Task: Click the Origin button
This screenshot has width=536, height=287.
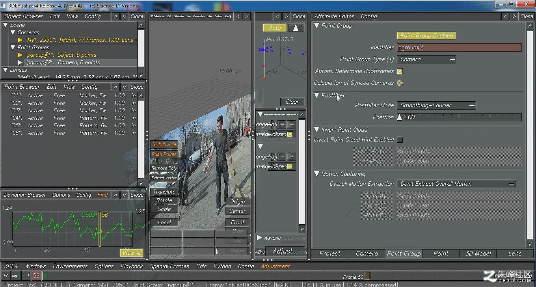Action: (238, 201)
